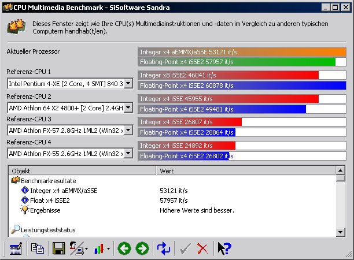The height and width of the screenshot is (260, 354).
Task: Save results with the floppy disk icon
Action: point(58,248)
